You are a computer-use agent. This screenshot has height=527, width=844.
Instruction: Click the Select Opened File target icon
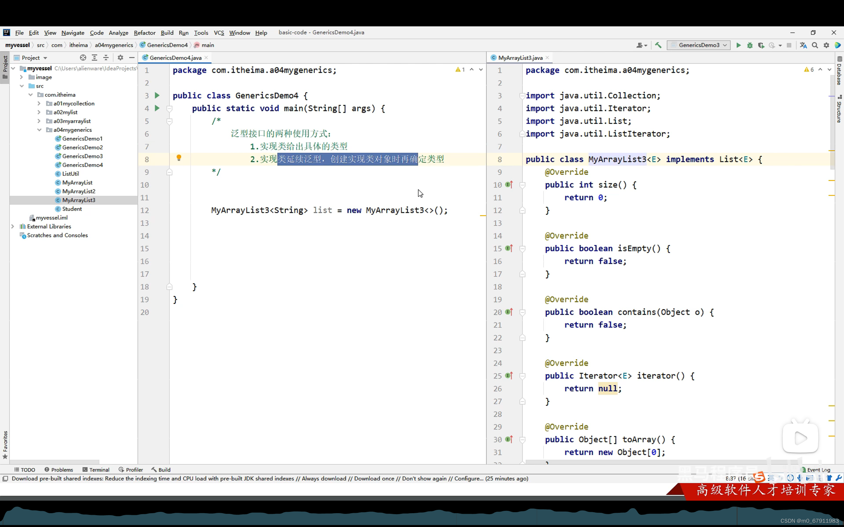tap(83, 58)
